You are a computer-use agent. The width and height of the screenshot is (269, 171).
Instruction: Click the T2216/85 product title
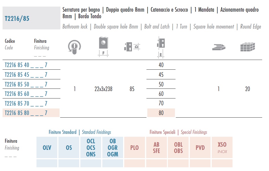click(17, 18)
